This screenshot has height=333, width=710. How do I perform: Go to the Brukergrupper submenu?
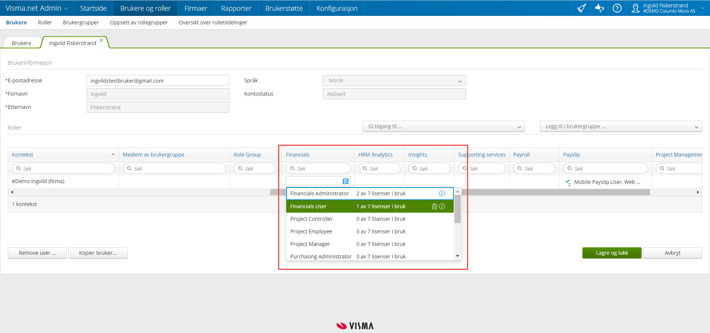coord(81,23)
